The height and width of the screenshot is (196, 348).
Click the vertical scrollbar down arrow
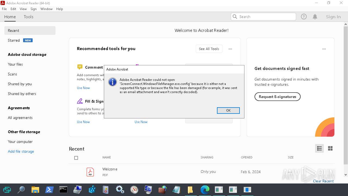[x=346, y=175]
